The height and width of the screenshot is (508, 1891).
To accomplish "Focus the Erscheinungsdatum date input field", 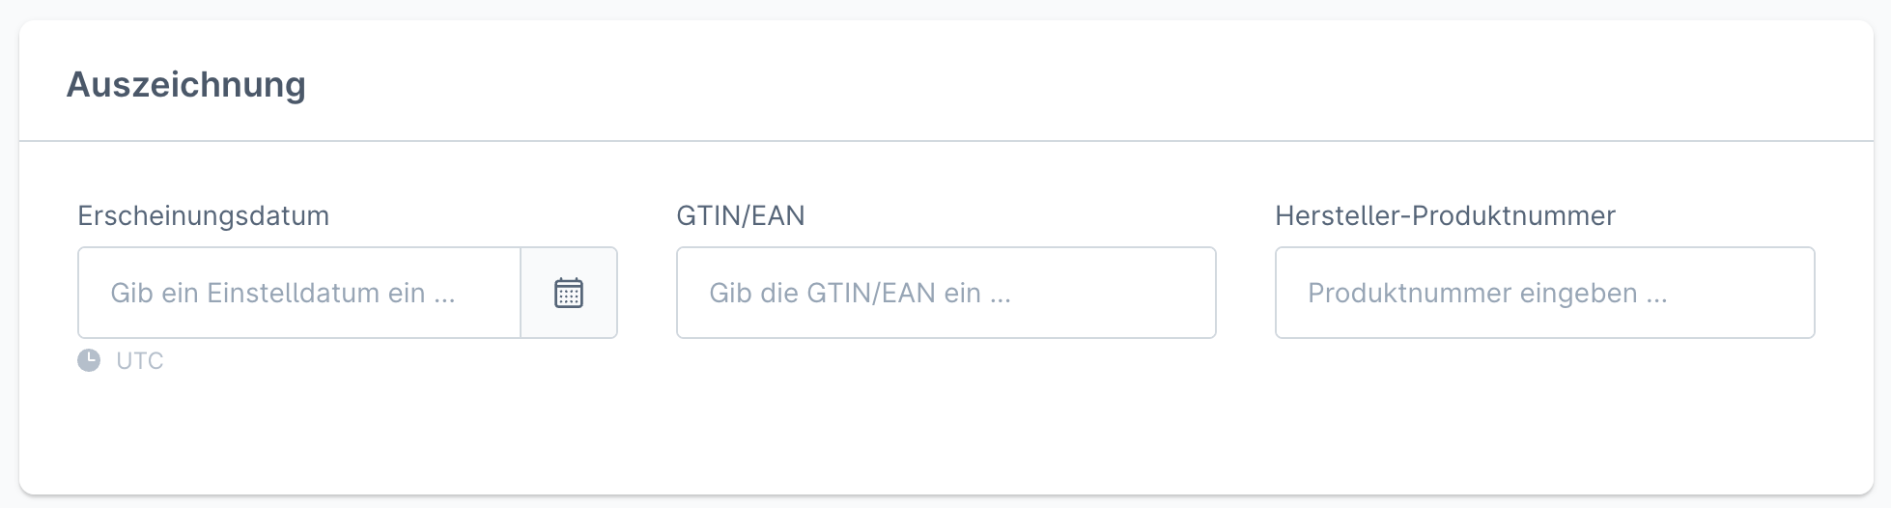I will tap(299, 293).
